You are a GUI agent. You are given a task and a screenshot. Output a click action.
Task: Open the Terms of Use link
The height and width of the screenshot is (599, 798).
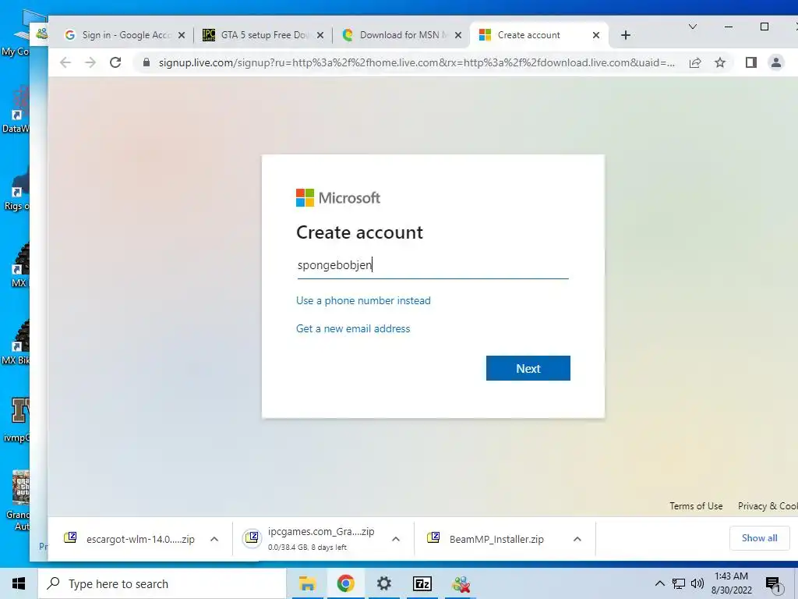point(696,505)
